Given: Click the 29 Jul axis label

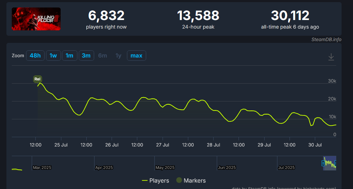Looking at the screenshot, I should tap(264, 145).
